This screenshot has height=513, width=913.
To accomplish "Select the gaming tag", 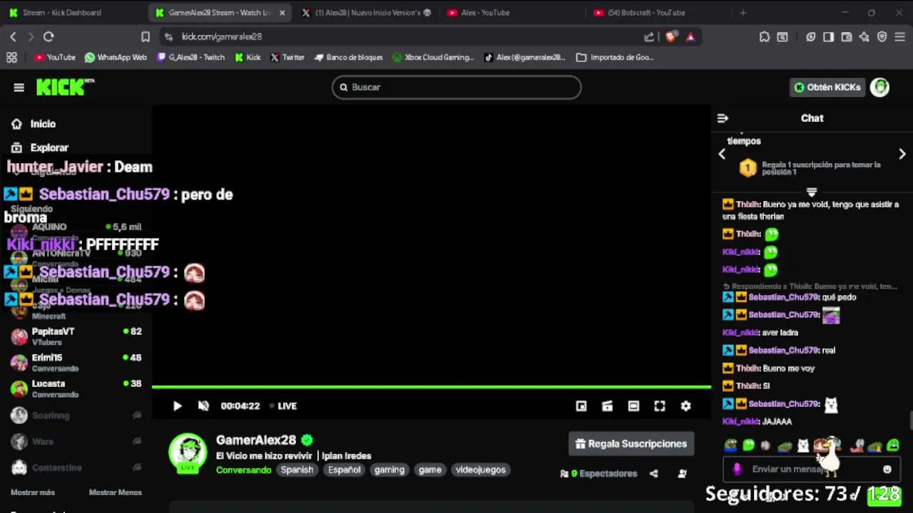I will (x=389, y=470).
